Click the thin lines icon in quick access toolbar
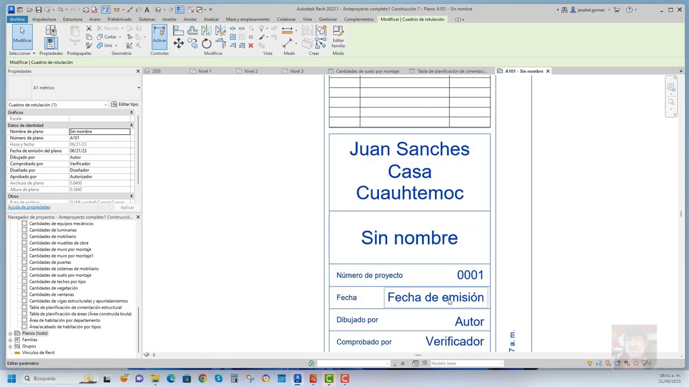This screenshot has width=689, height=387. [x=179, y=10]
